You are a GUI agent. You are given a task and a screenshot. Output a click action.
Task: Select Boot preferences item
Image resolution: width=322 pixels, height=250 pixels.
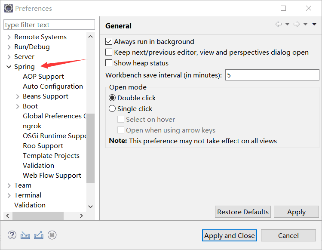click(30, 106)
